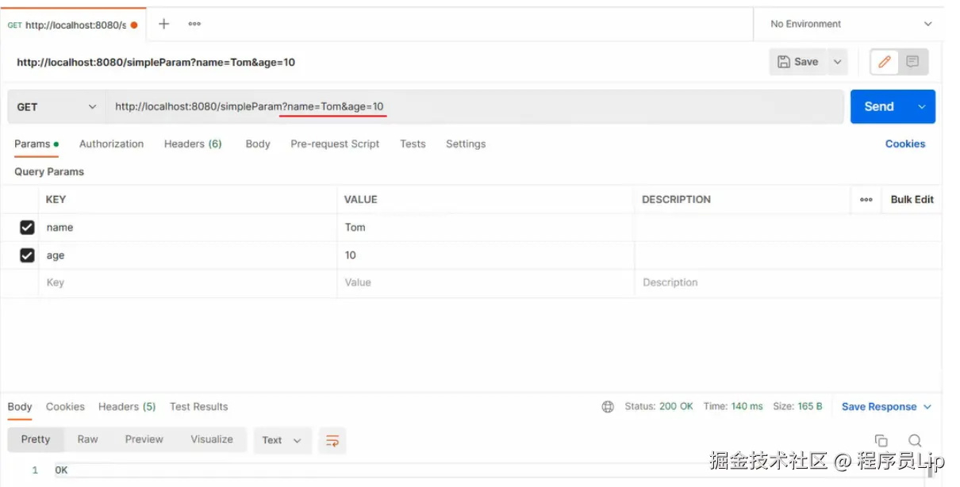Select the GET localhost request tab
The image size is (960, 487).
(x=73, y=25)
